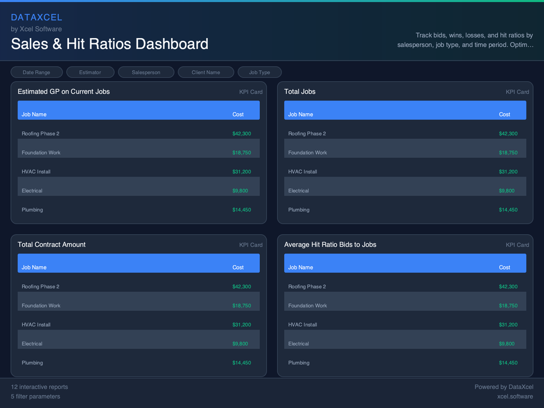The image size is (544, 408).
Task: Open the Estimator filter dropdown
Action: (90, 72)
